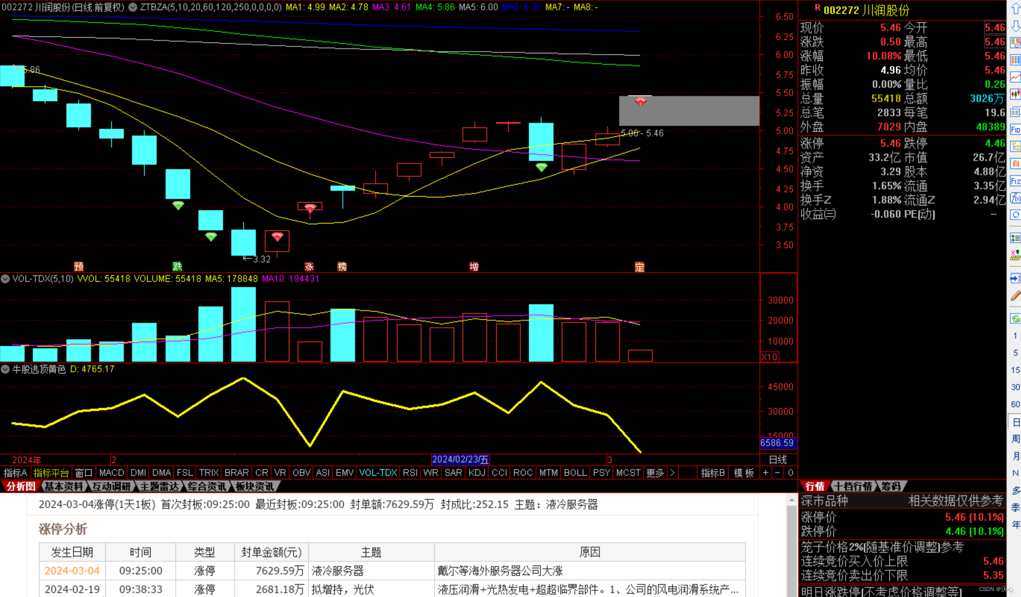Click the 2024-03-04 date in 涨停分析 table

[x=72, y=571]
